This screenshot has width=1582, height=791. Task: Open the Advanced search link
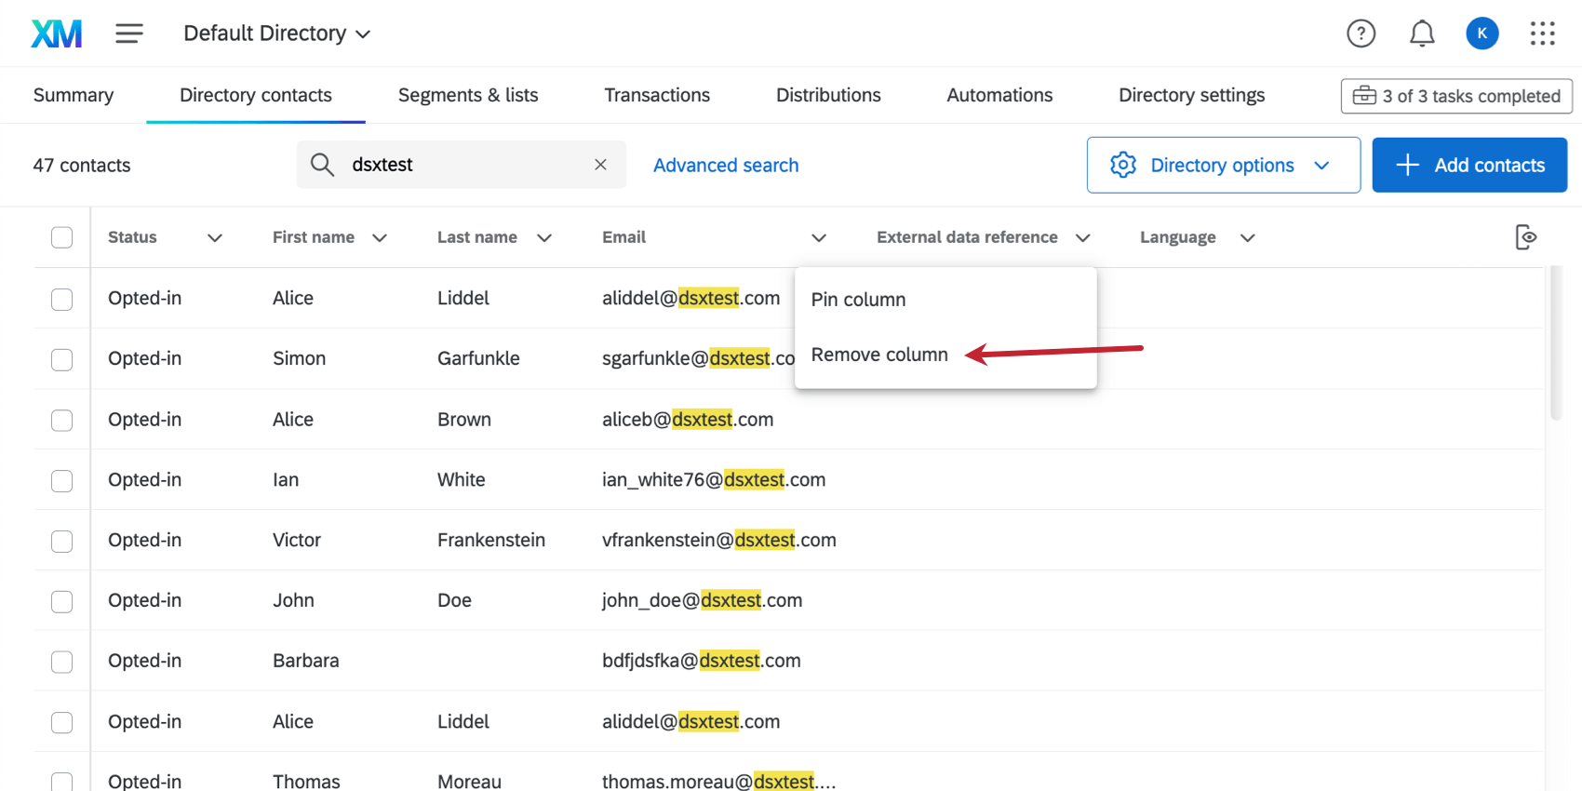click(x=726, y=165)
